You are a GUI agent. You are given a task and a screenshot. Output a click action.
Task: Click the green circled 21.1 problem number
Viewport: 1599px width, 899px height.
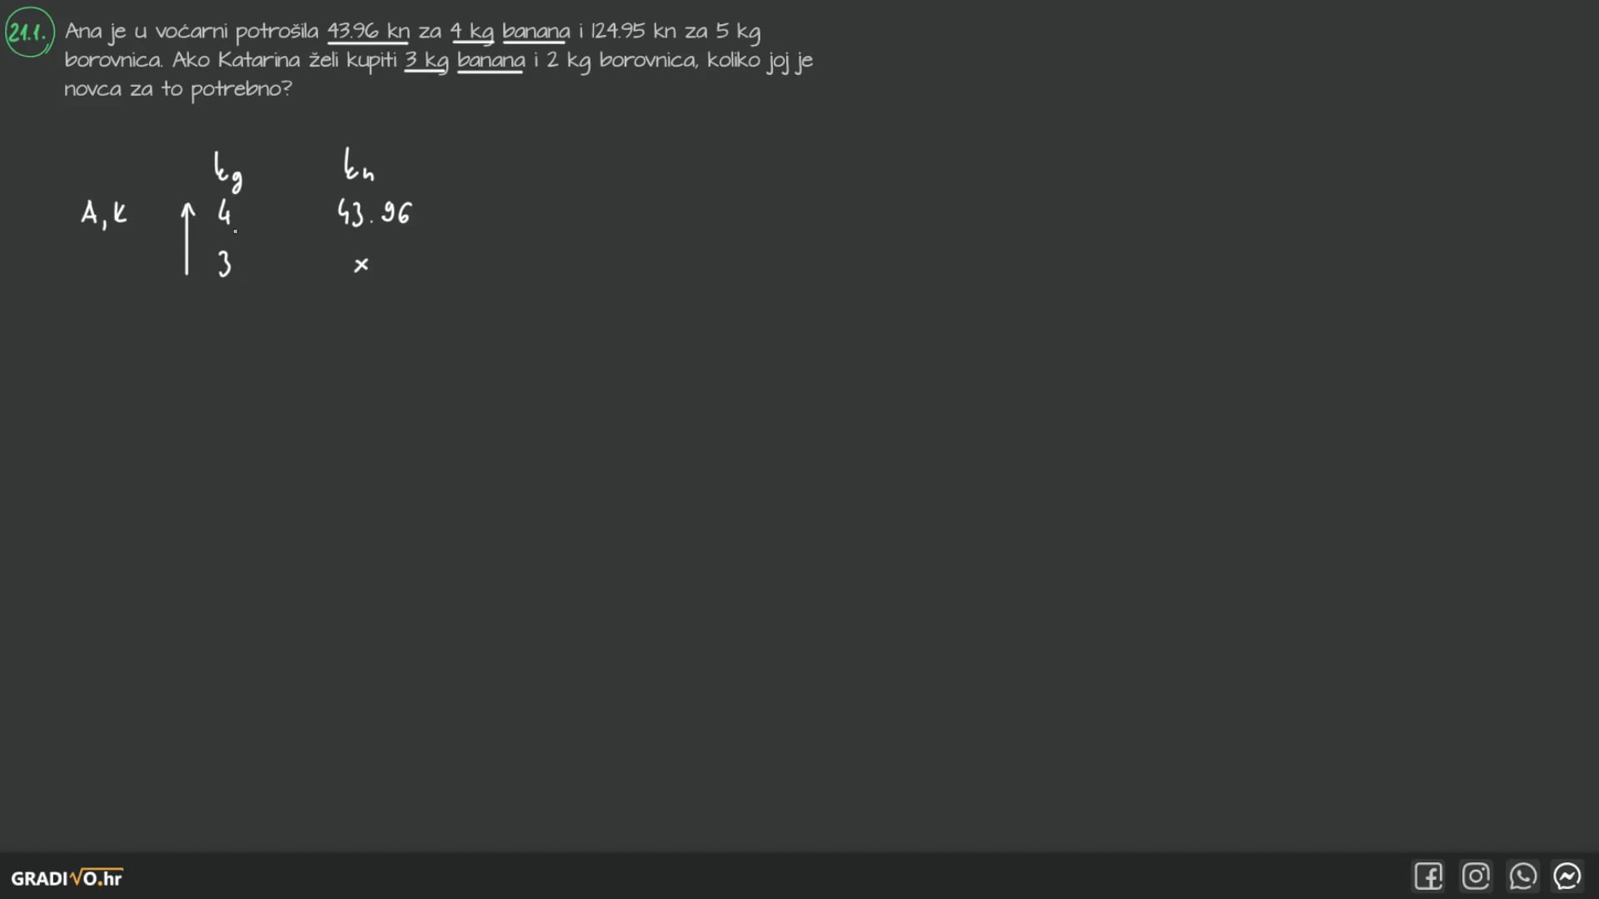point(29,32)
